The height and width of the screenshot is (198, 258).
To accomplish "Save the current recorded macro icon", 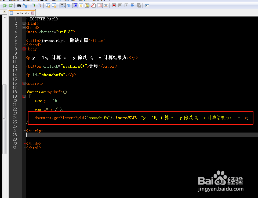I will (x=139, y=5).
